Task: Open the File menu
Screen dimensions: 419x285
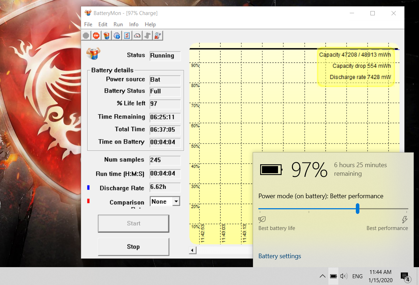Action: pos(88,24)
